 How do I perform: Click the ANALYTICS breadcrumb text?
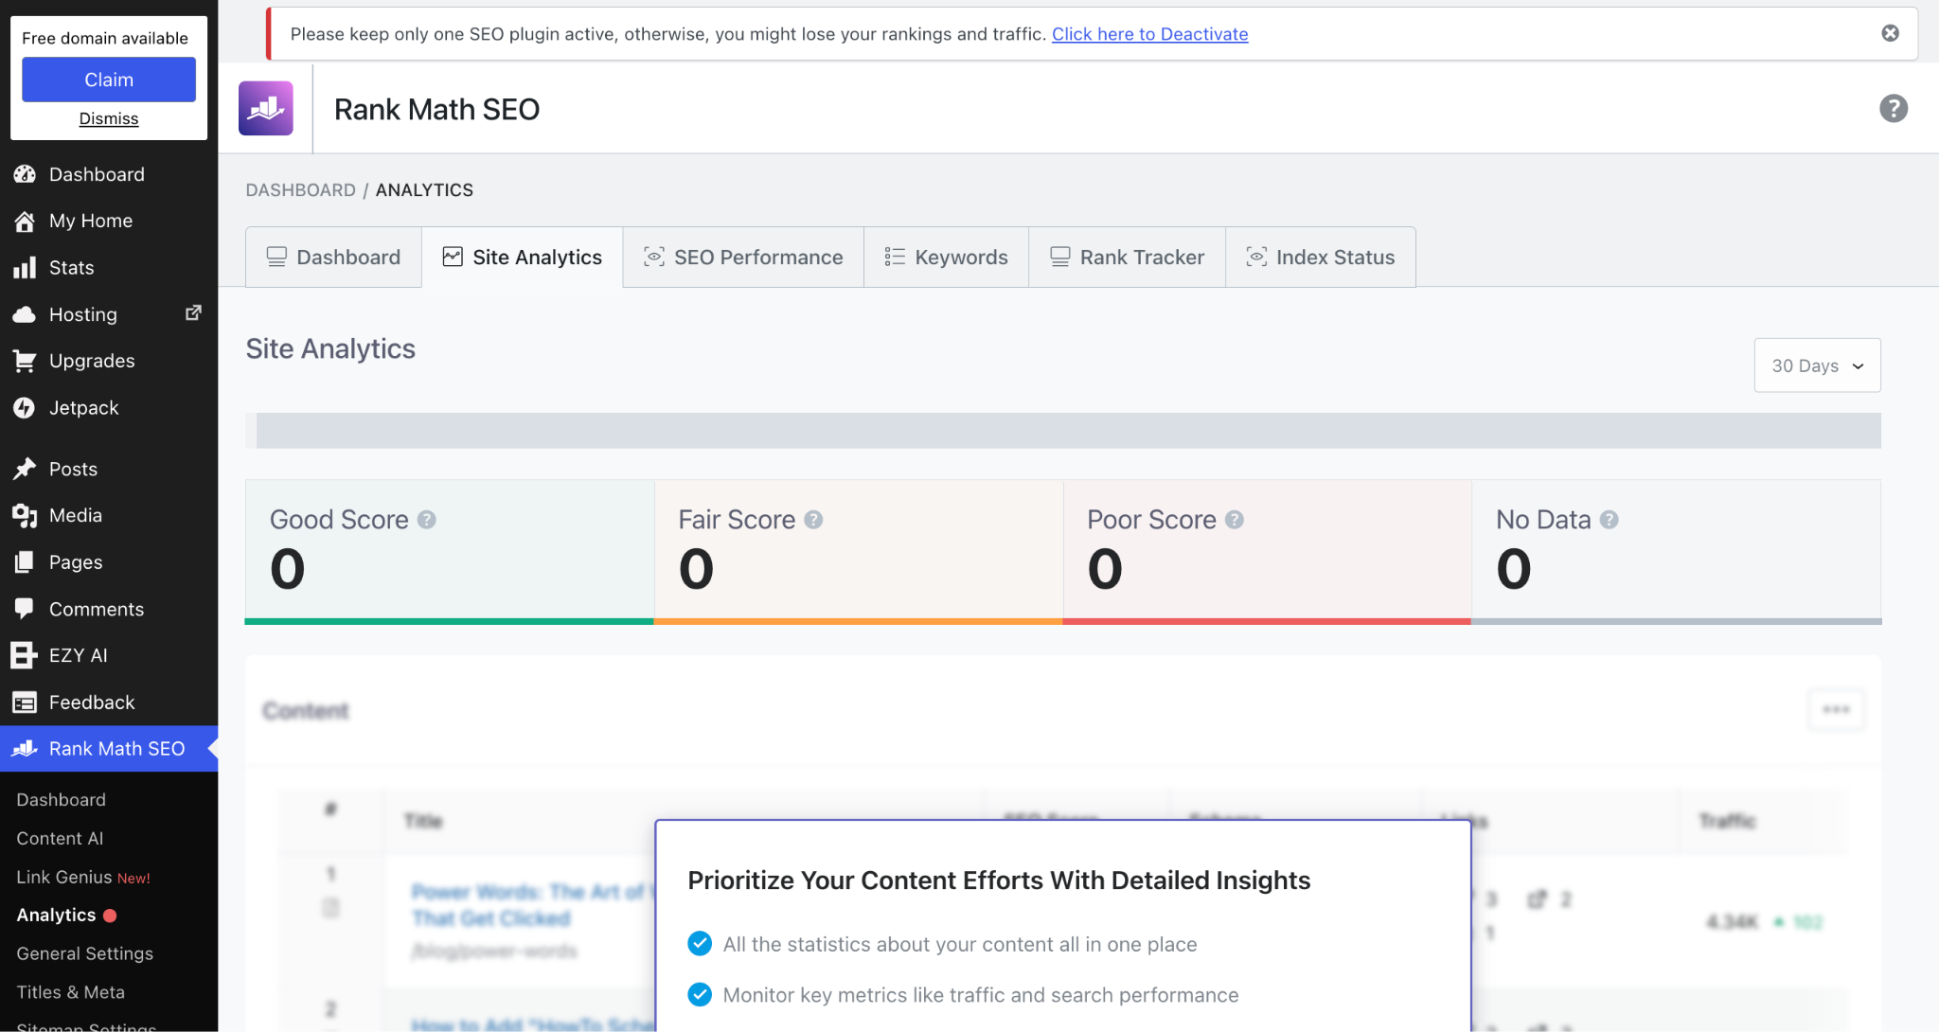[424, 190]
